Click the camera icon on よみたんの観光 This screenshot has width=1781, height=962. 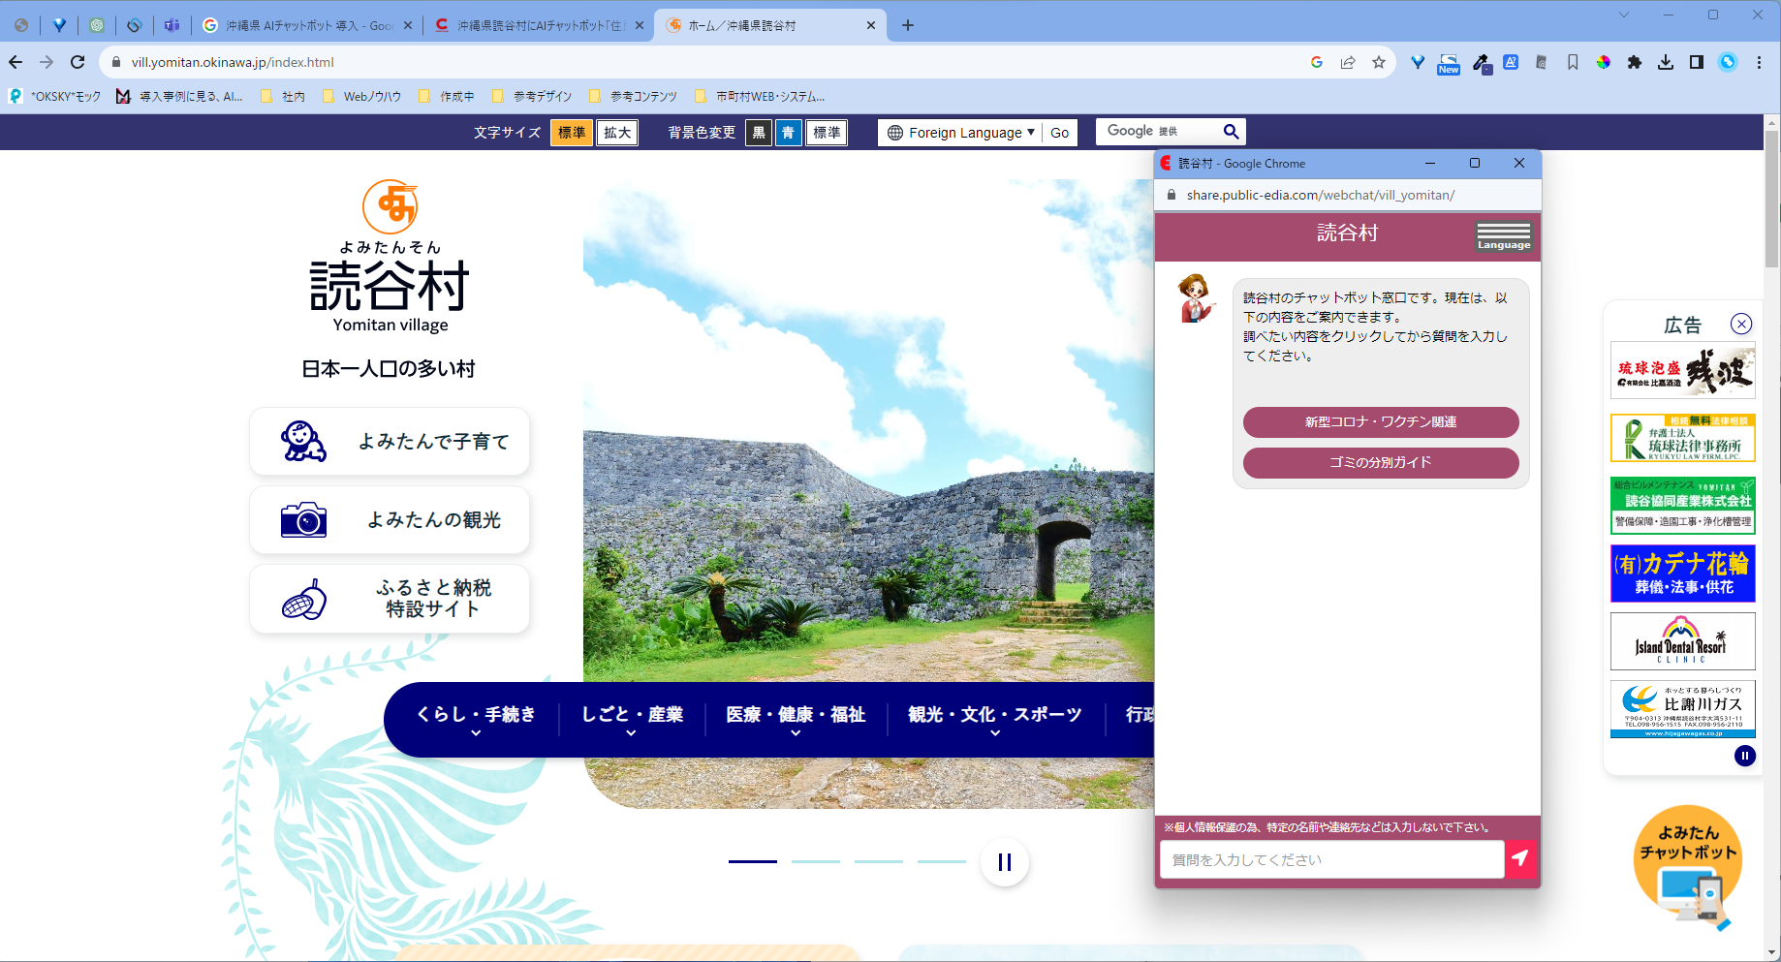(x=305, y=519)
